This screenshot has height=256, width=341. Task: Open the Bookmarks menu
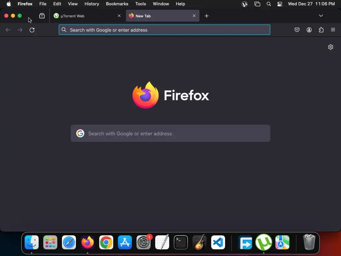tap(117, 4)
